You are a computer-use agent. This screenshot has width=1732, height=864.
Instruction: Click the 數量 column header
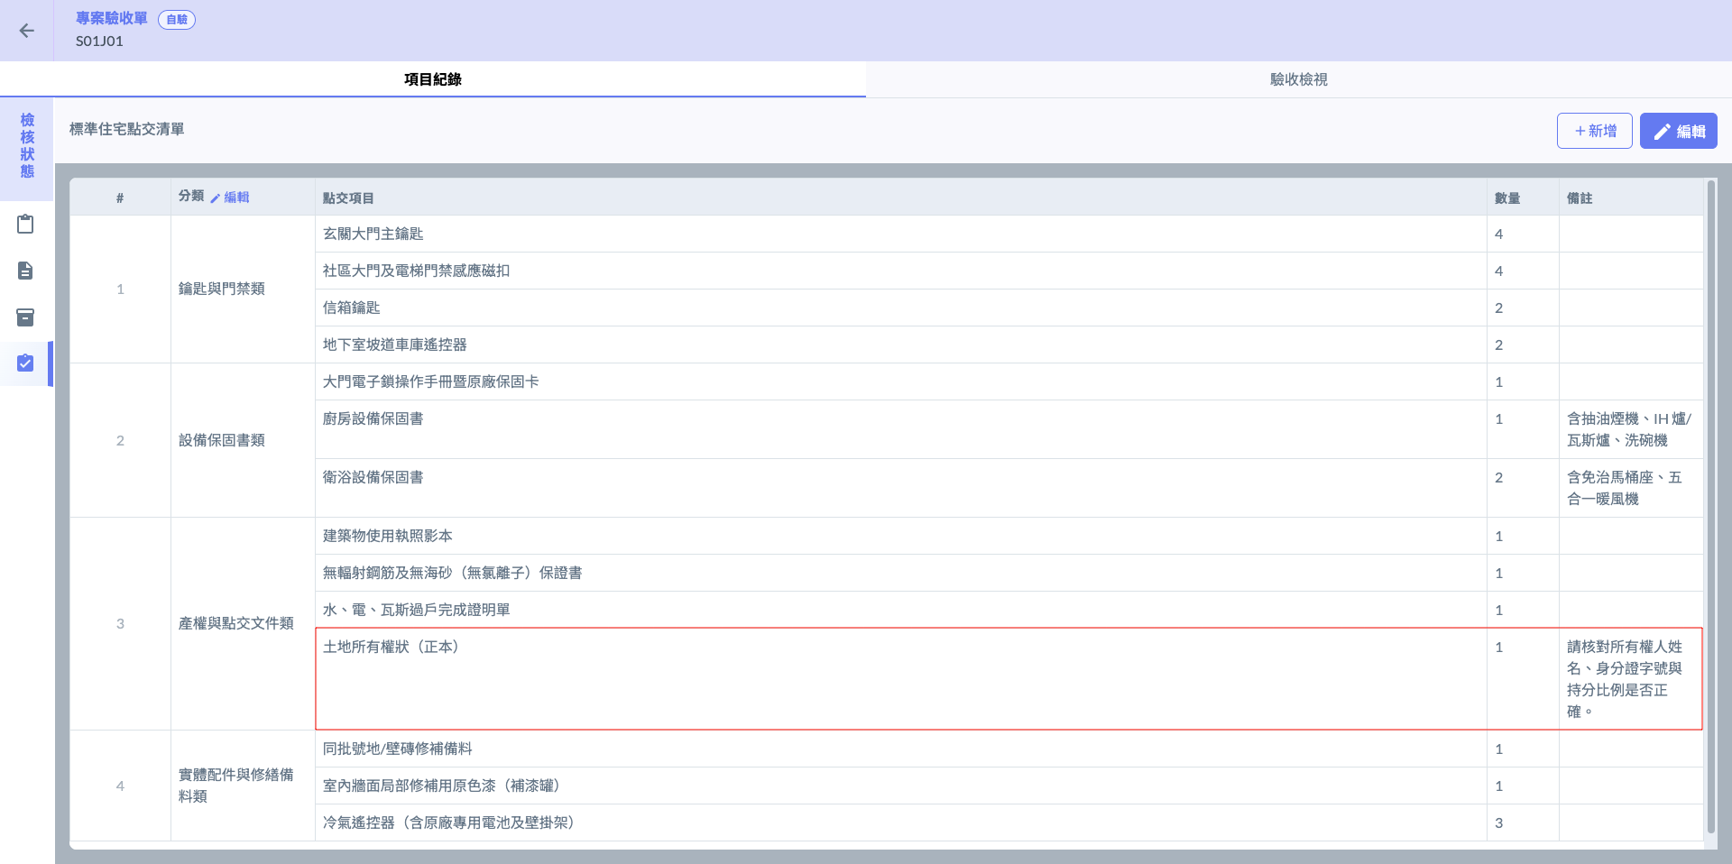(1507, 198)
